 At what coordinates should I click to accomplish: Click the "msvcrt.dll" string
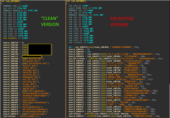click(30, 66)
